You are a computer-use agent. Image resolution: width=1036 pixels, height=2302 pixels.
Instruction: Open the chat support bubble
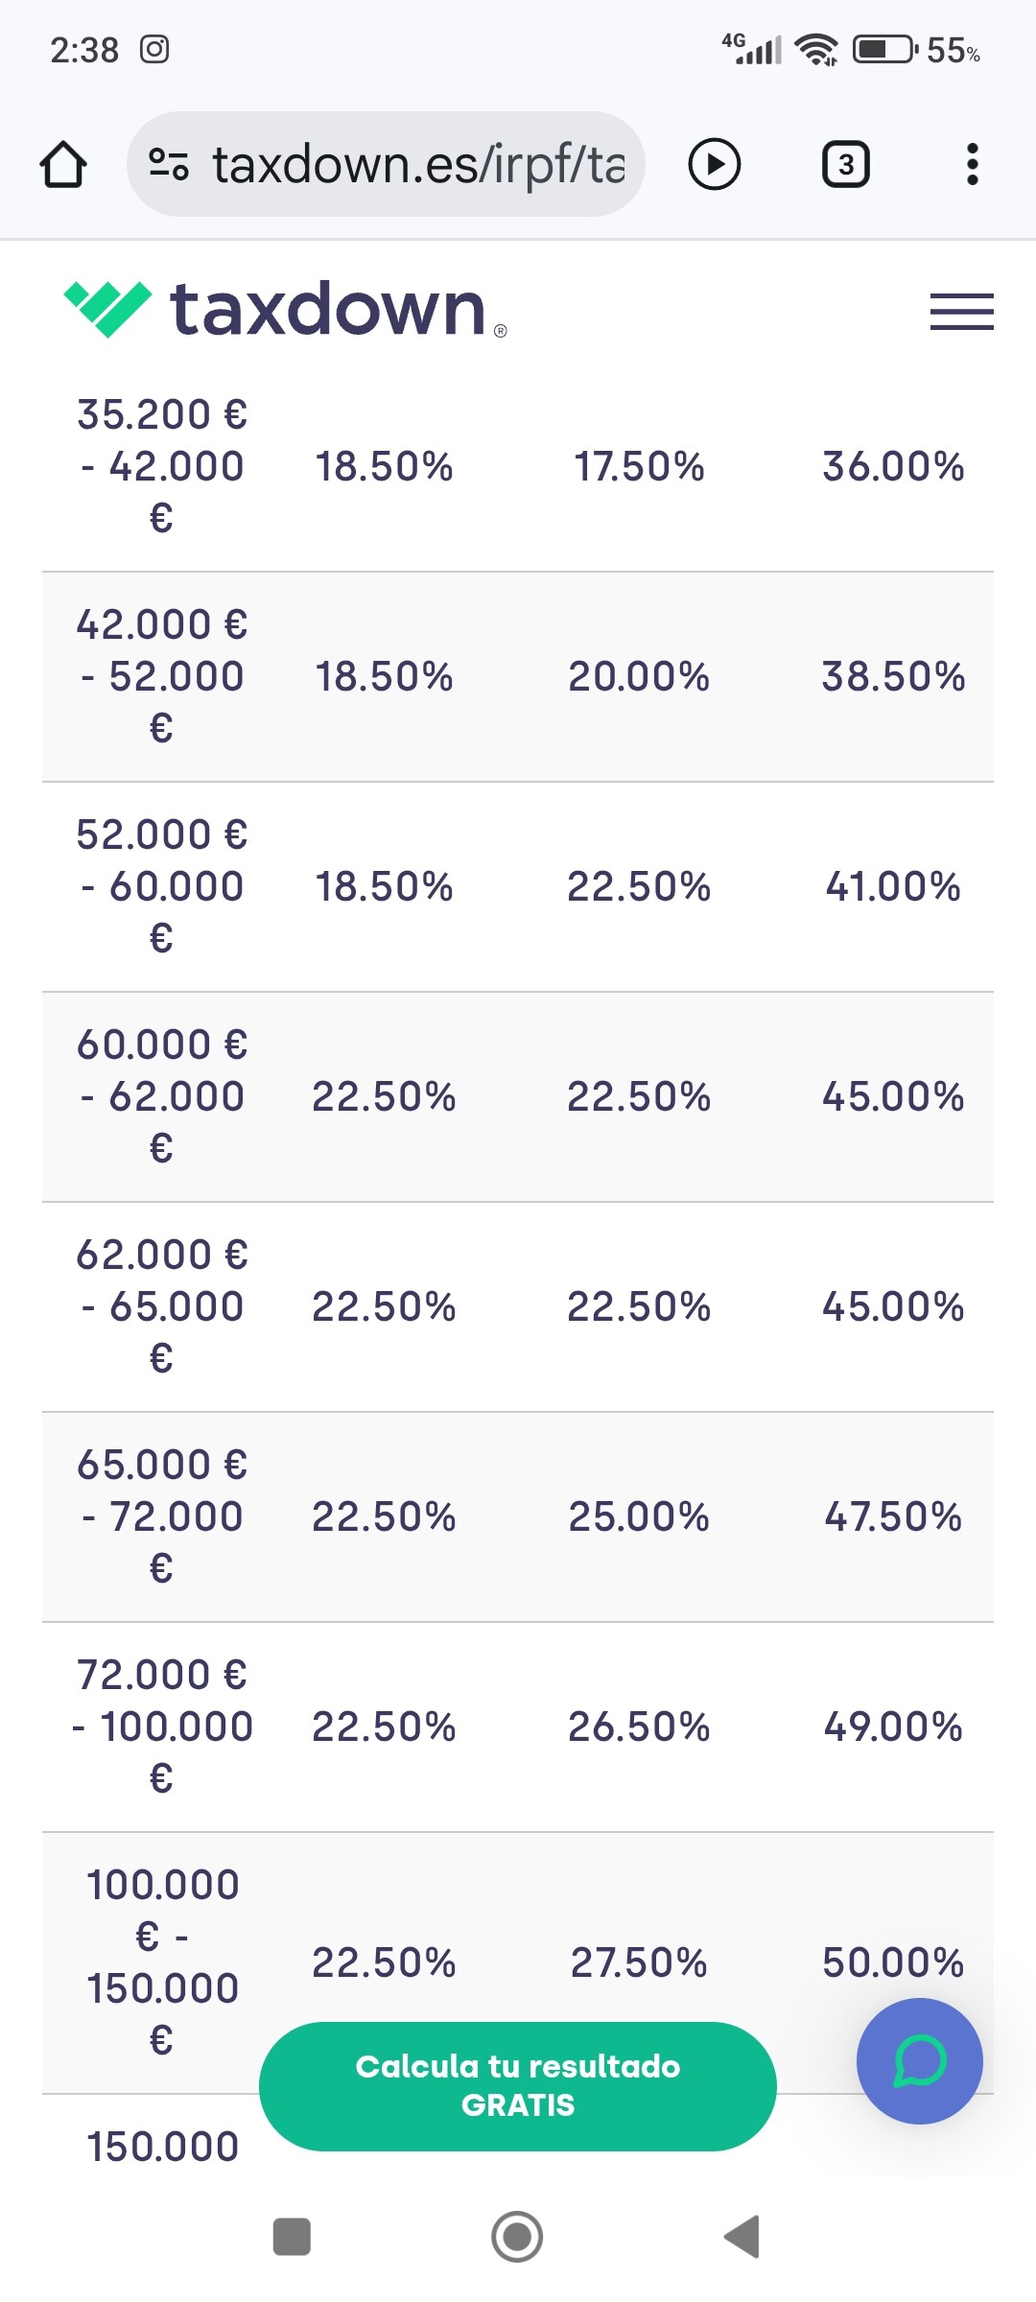[919, 2060]
